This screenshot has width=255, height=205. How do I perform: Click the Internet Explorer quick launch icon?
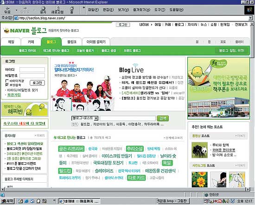pyautogui.click(x=26, y=201)
